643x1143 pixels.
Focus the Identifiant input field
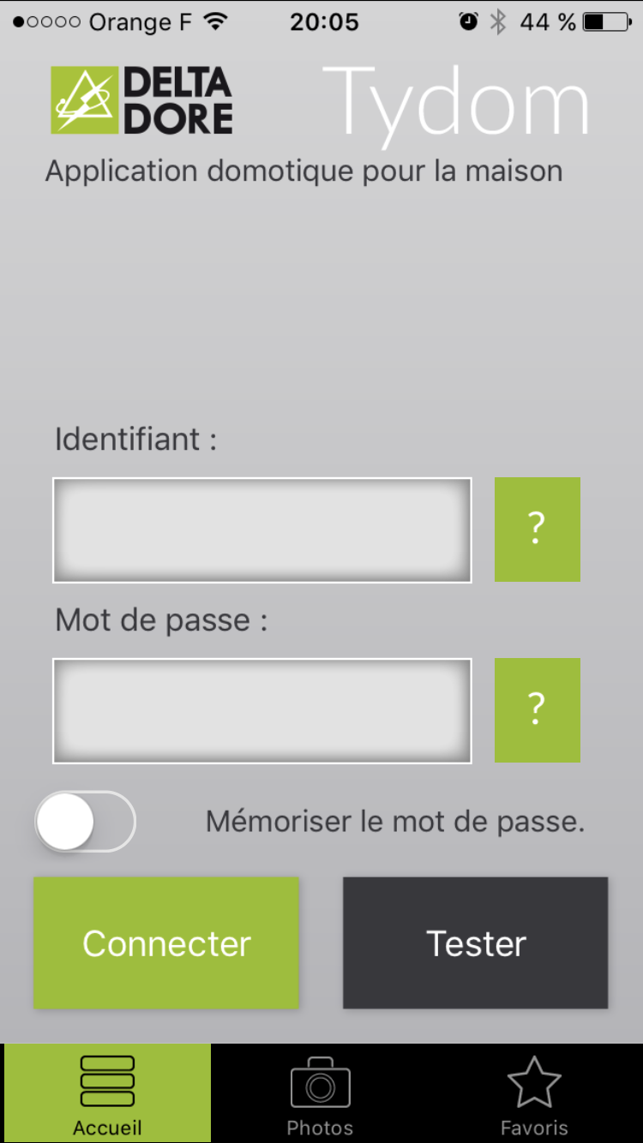pyautogui.click(x=261, y=530)
